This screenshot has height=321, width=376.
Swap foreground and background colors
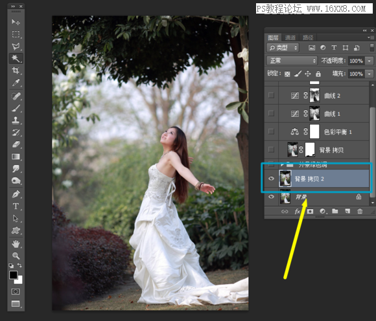[x=19, y=265]
